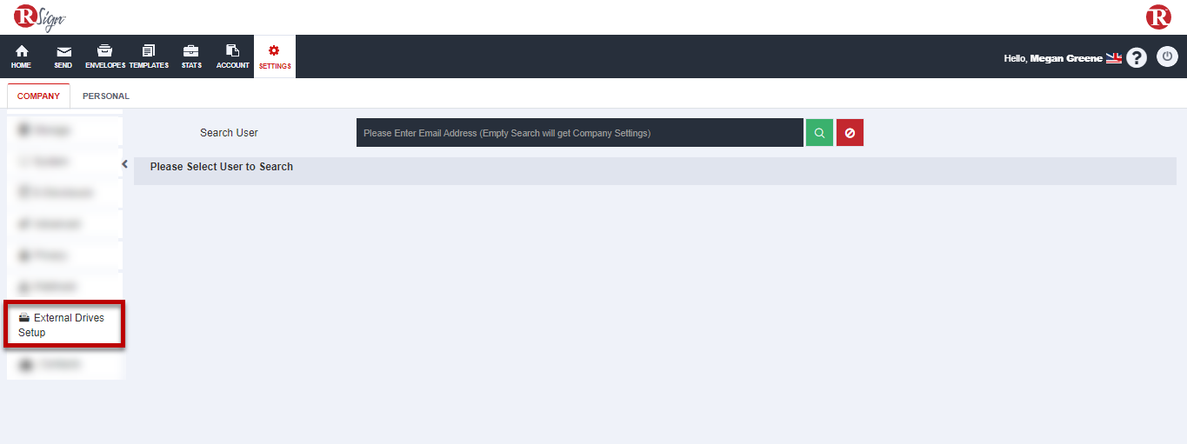Focus the email address search field

tap(579, 133)
